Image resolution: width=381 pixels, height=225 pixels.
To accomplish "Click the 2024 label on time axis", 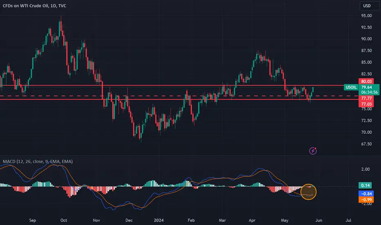I will coord(159,220).
